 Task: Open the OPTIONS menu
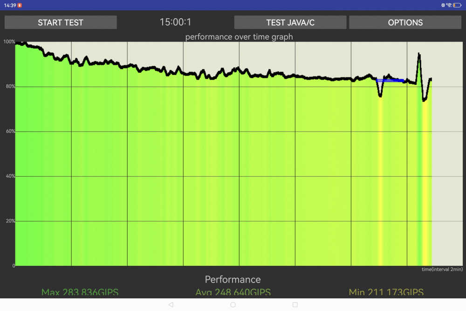(405, 22)
